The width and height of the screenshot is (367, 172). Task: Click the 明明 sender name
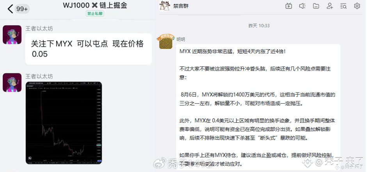point(181,39)
